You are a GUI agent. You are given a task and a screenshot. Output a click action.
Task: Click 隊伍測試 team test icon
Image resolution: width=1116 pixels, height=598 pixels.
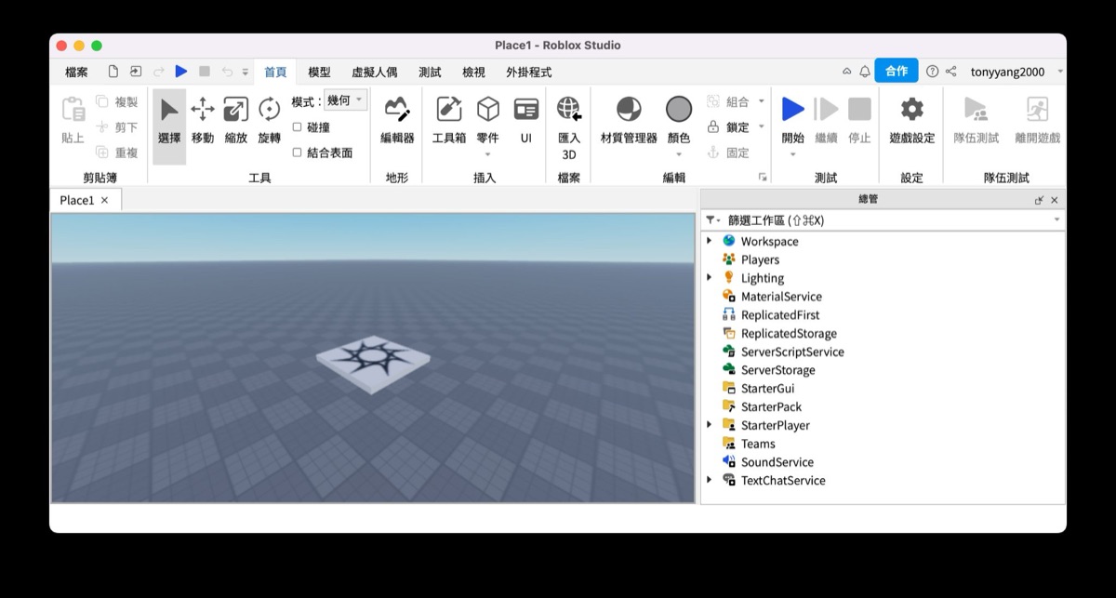pyautogui.click(x=976, y=110)
